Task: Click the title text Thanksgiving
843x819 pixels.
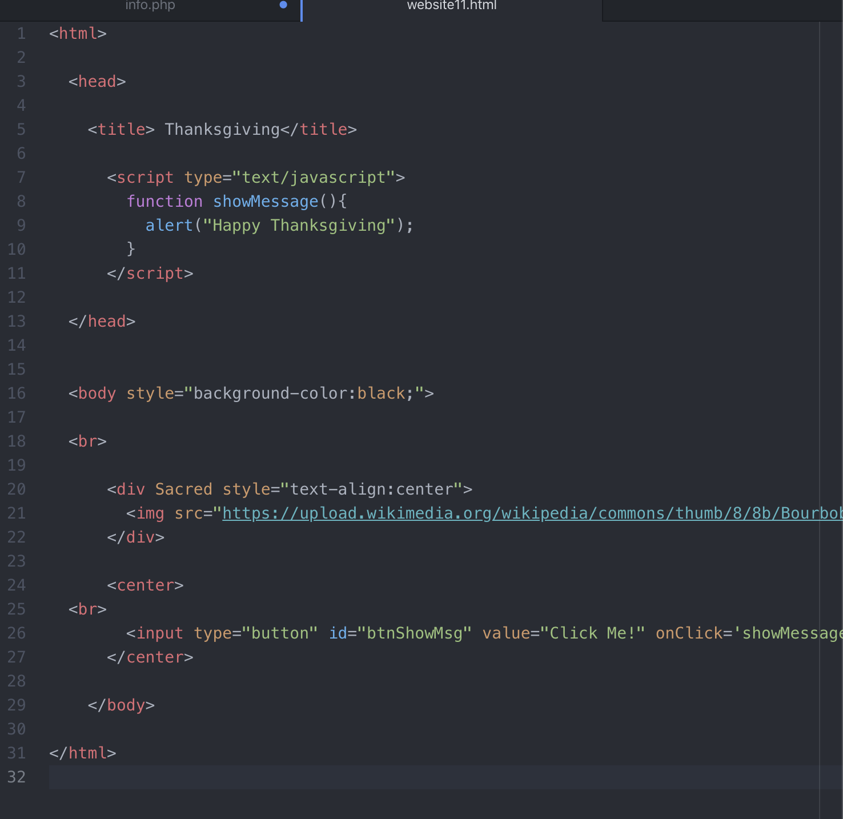Action: click(222, 130)
